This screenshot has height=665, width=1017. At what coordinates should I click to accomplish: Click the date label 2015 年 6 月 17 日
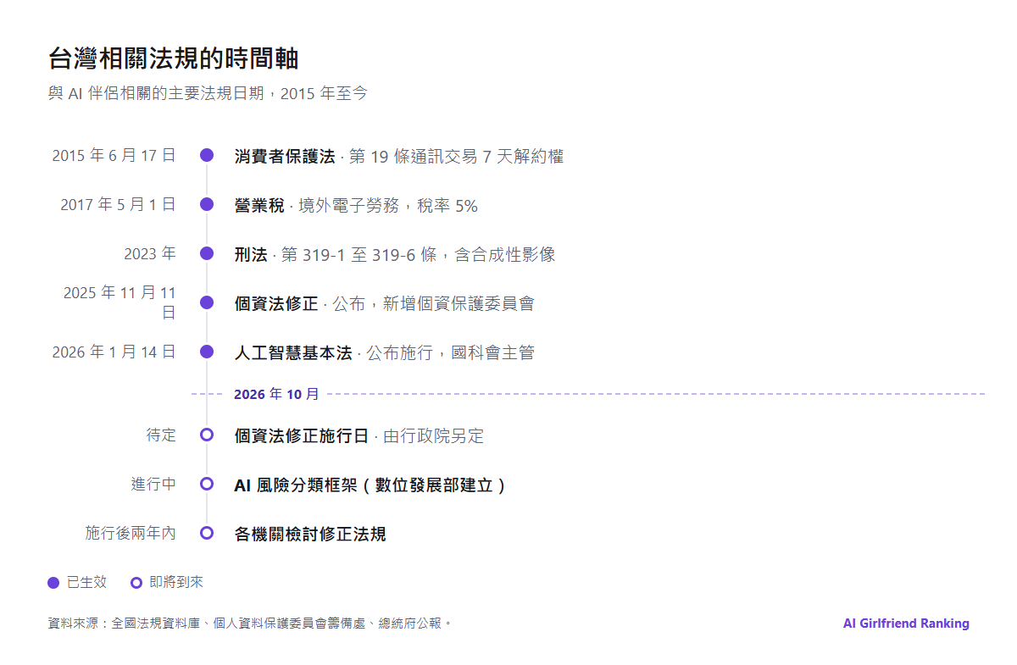(x=114, y=155)
